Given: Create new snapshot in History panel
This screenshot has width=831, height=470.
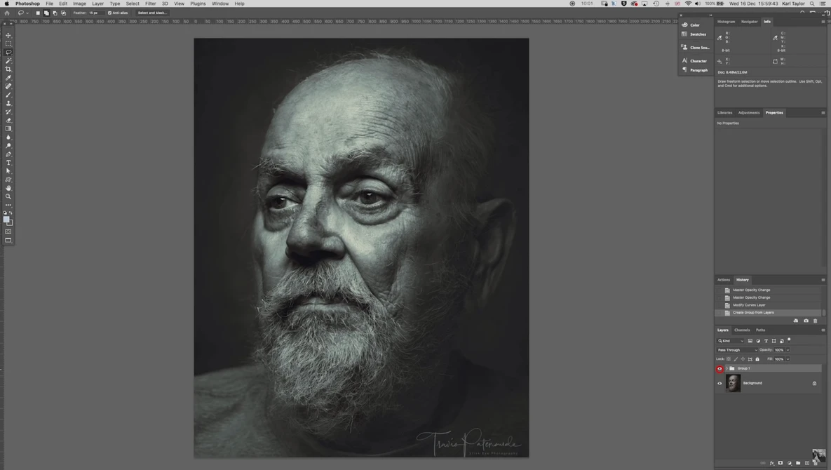Looking at the screenshot, I should (x=806, y=321).
